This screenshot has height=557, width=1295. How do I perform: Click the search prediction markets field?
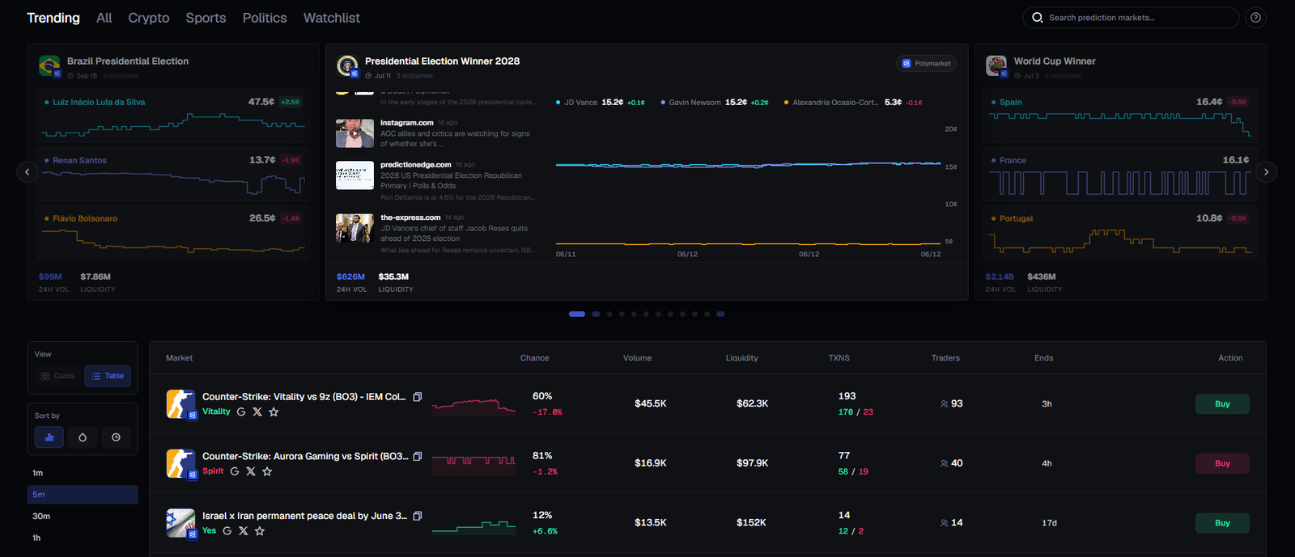click(x=1131, y=18)
